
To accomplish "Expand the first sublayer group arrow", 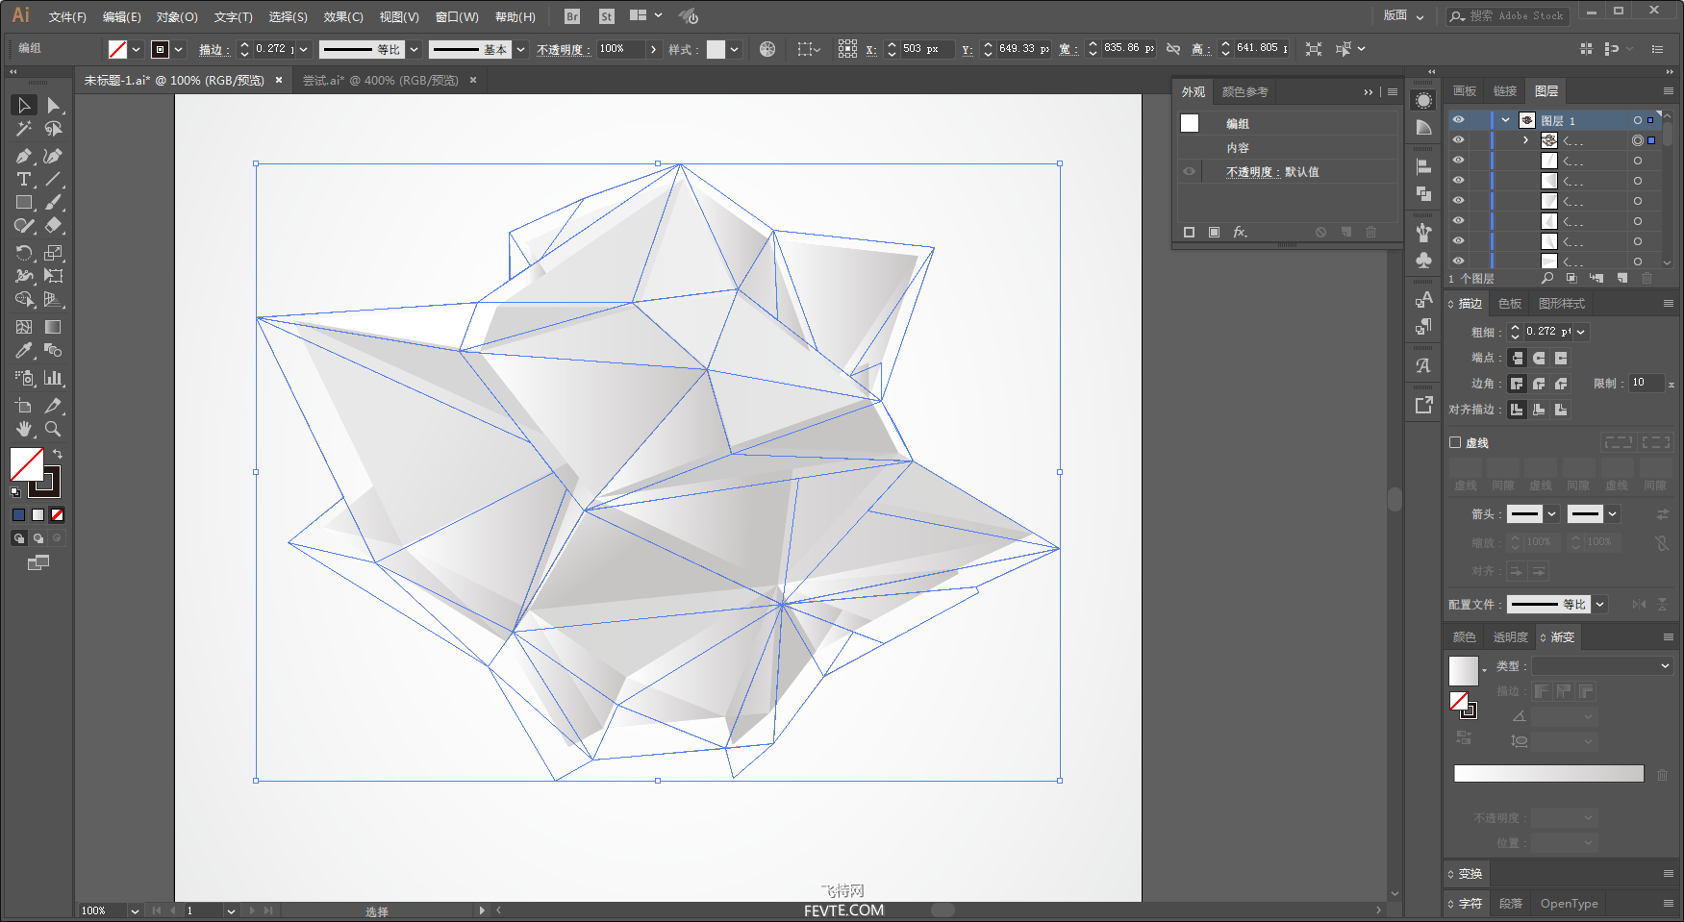I will (x=1525, y=140).
